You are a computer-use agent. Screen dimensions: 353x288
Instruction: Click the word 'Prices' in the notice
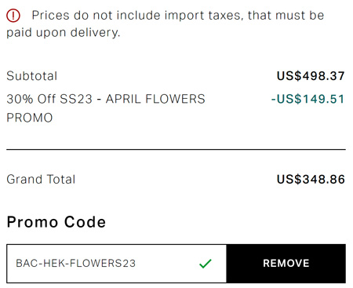click(x=50, y=16)
